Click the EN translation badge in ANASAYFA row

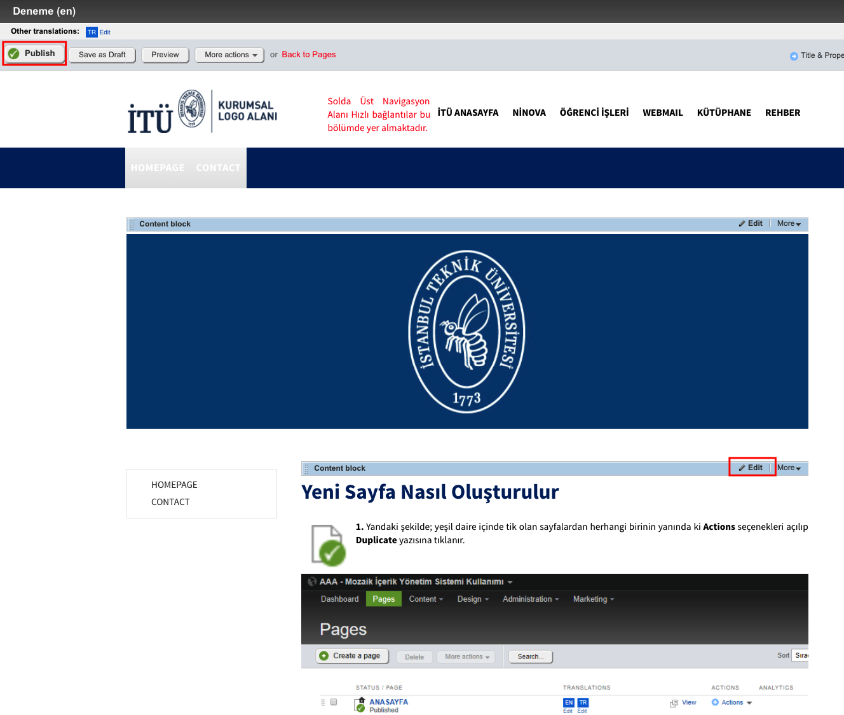click(569, 703)
